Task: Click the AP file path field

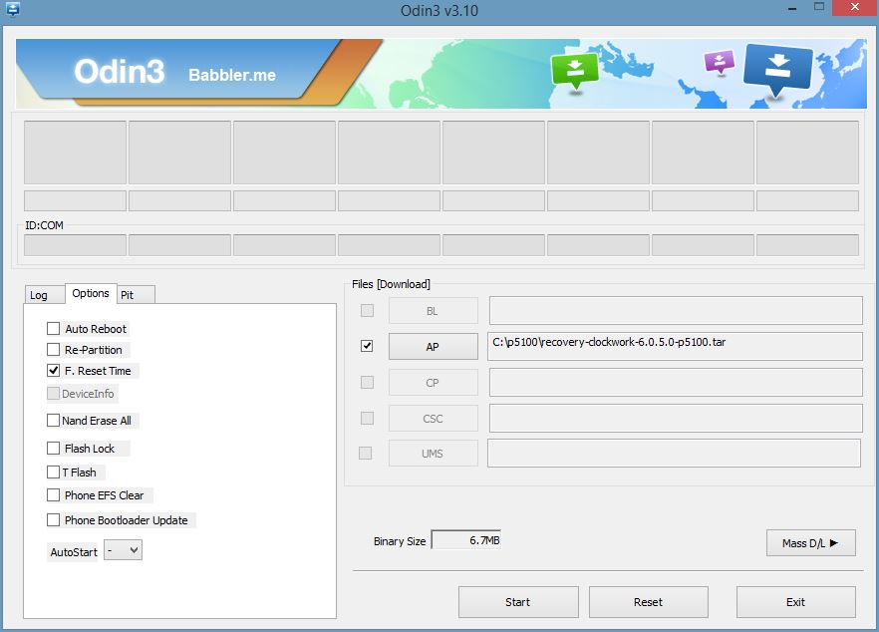Action: pyautogui.click(x=676, y=347)
